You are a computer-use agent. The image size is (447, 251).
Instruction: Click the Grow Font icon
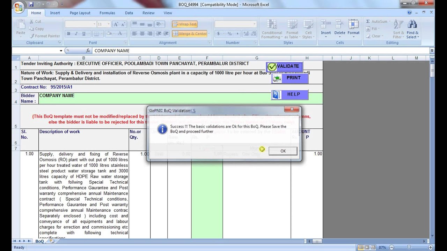point(116,24)
